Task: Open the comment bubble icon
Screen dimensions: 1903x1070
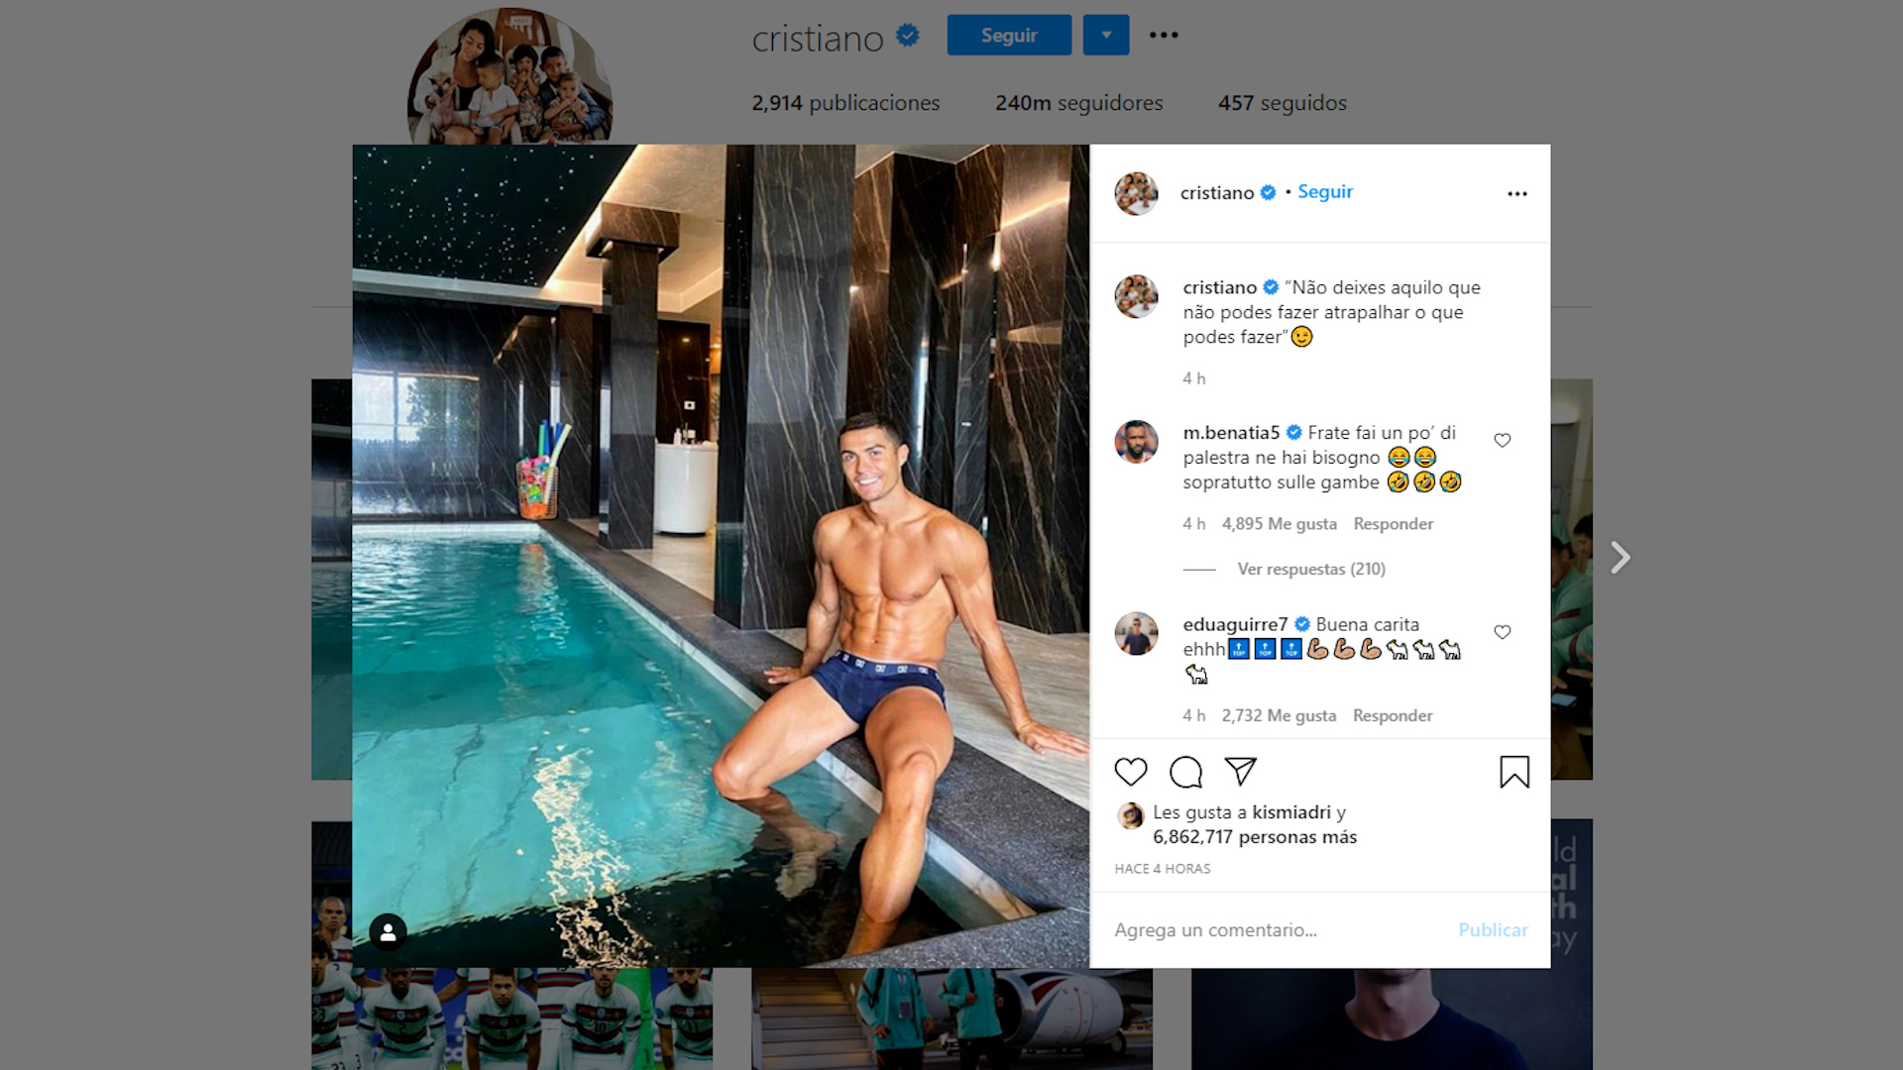Action: pyautogui.click(x=1185, y=772)
